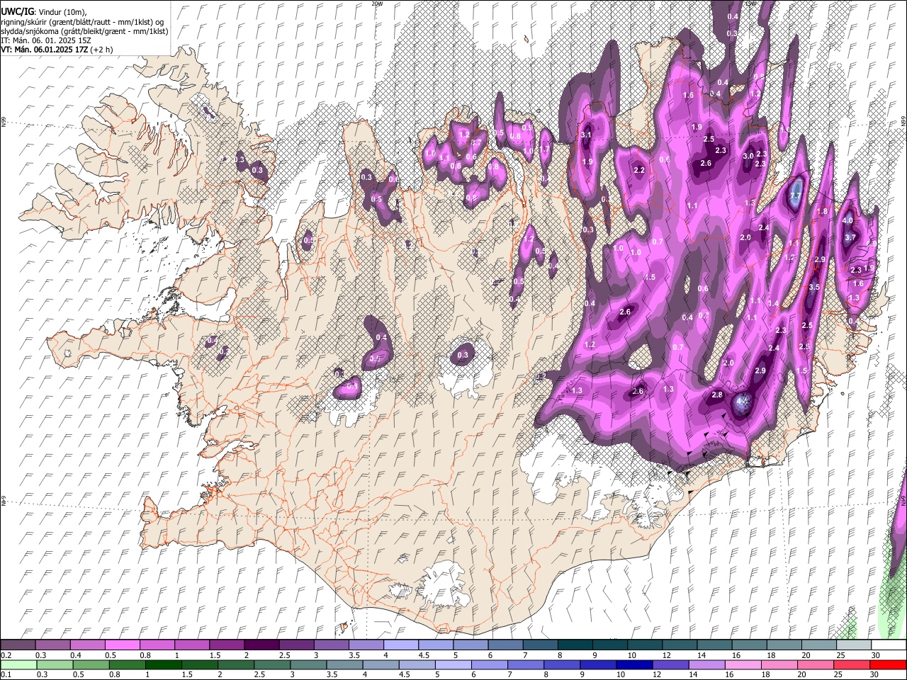Click the light pink rain swatch at 16
Viewport: 907px width, 680px height.
742,664
